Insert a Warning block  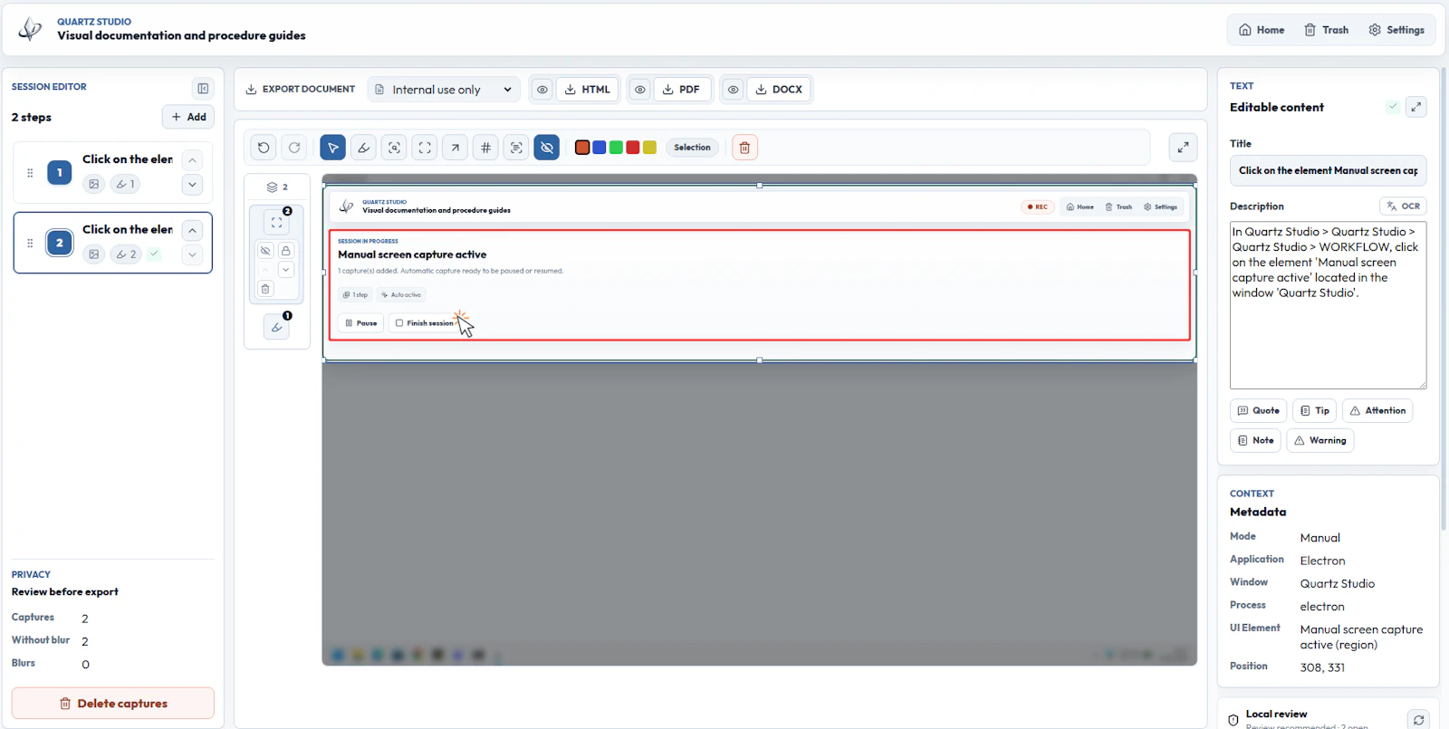(x=1319, y=441)
